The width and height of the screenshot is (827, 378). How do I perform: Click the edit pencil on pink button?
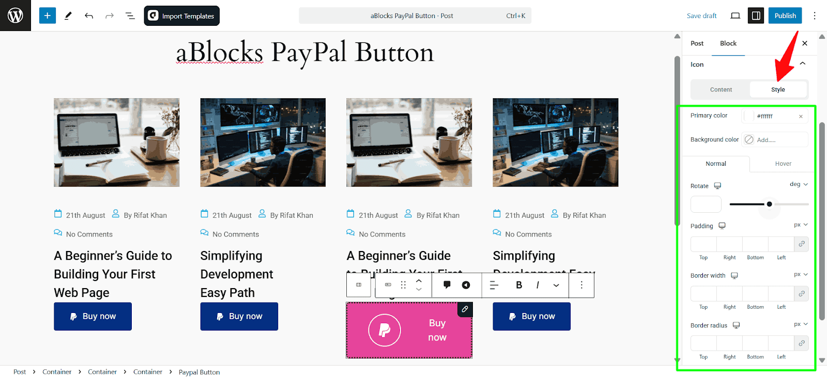(465, 309)
